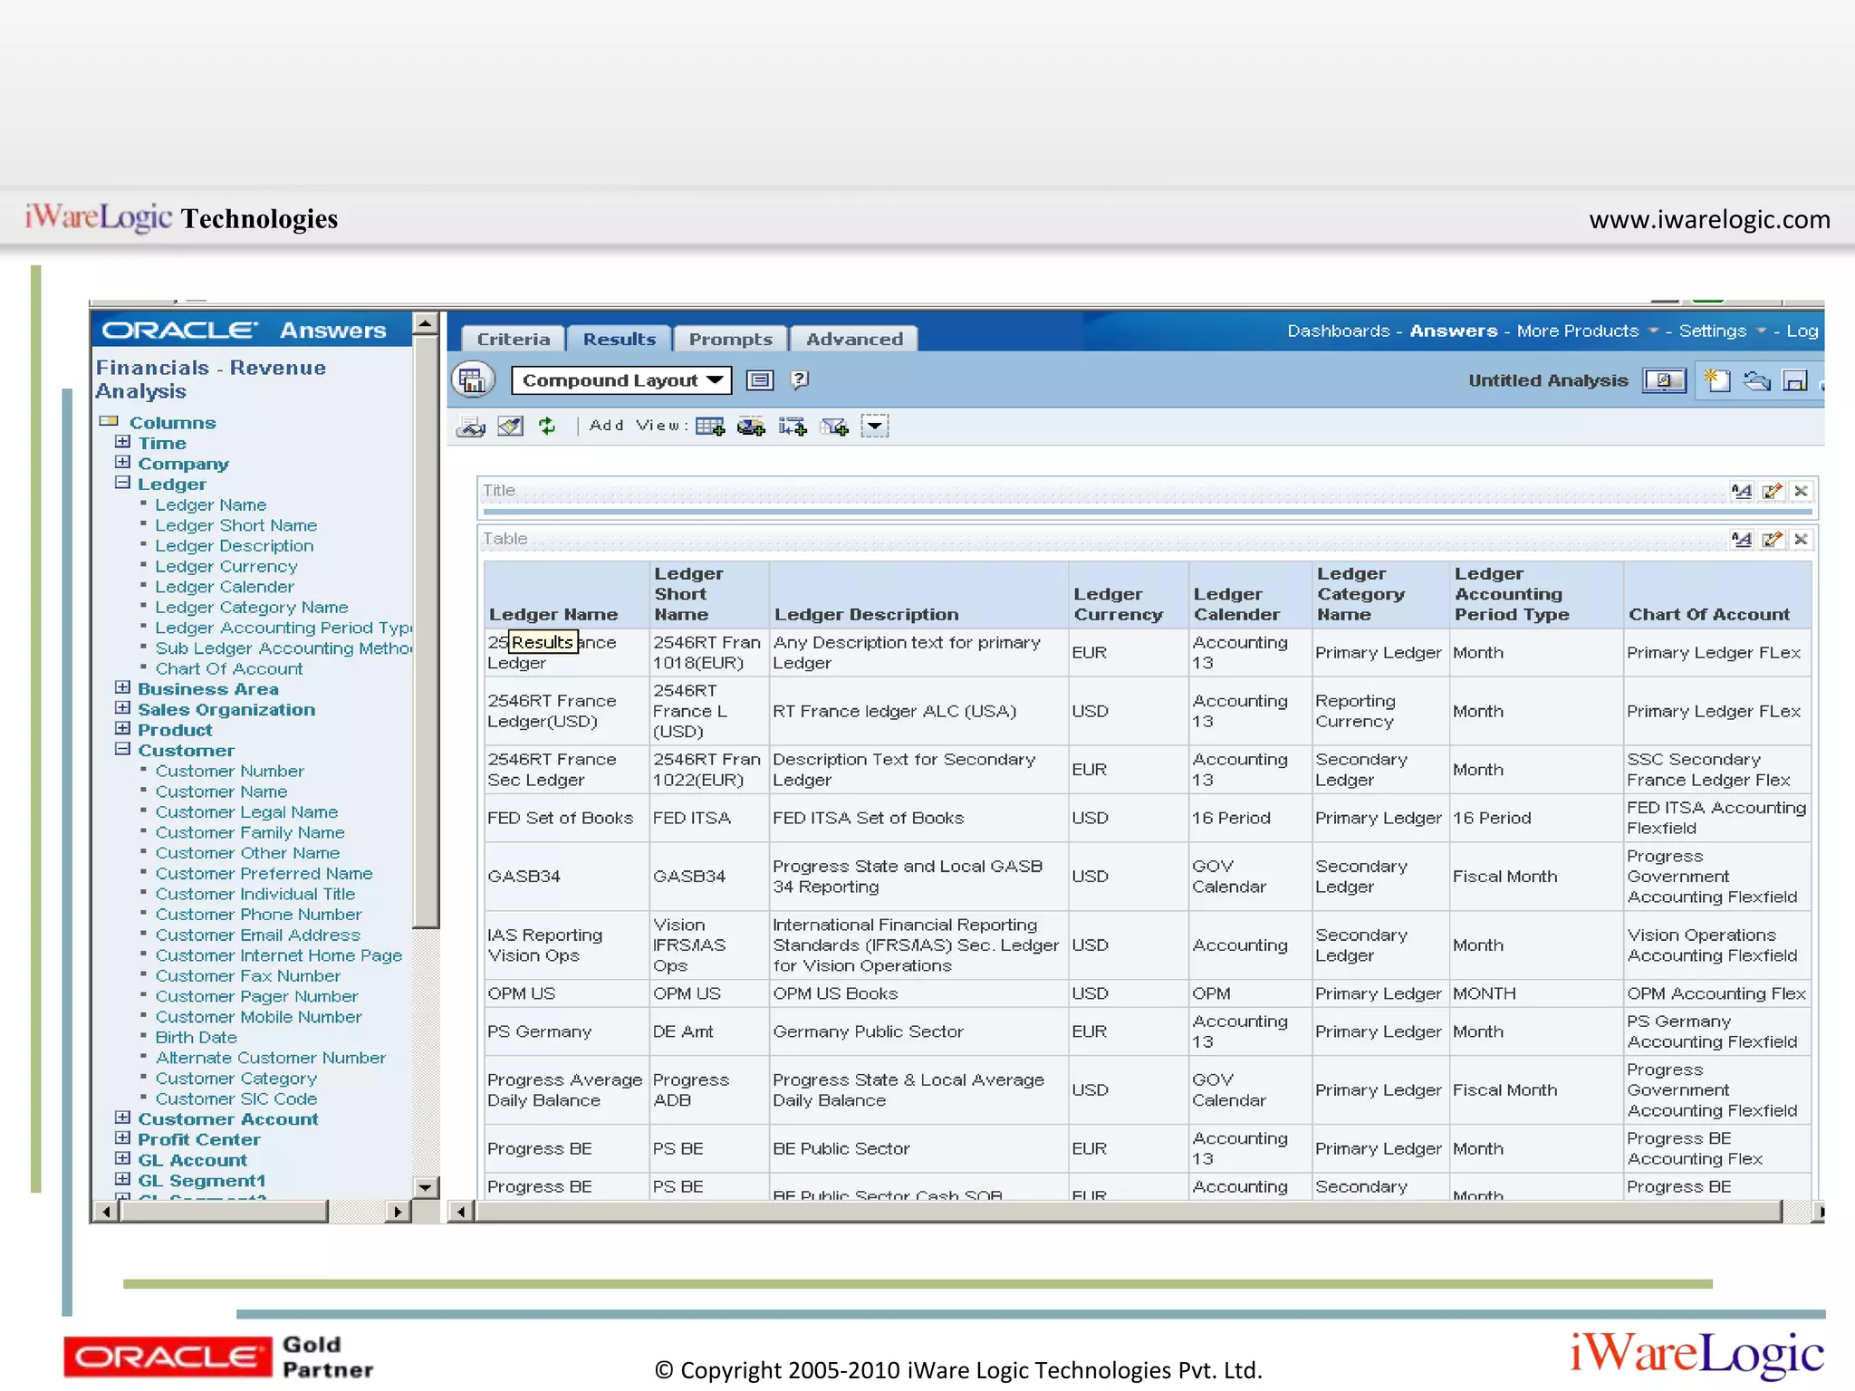Add a Table view icon
The width and height of the screenshot is (1855, 1391).
(710, 427)
